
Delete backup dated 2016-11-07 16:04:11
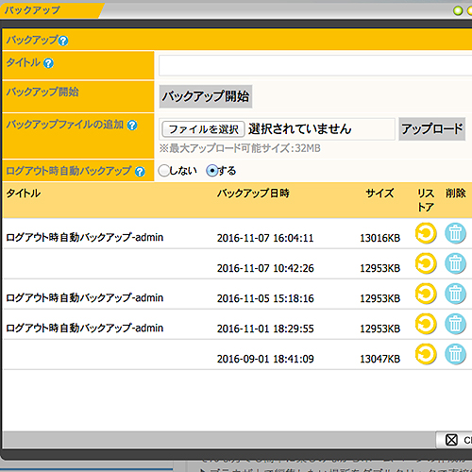455,233
